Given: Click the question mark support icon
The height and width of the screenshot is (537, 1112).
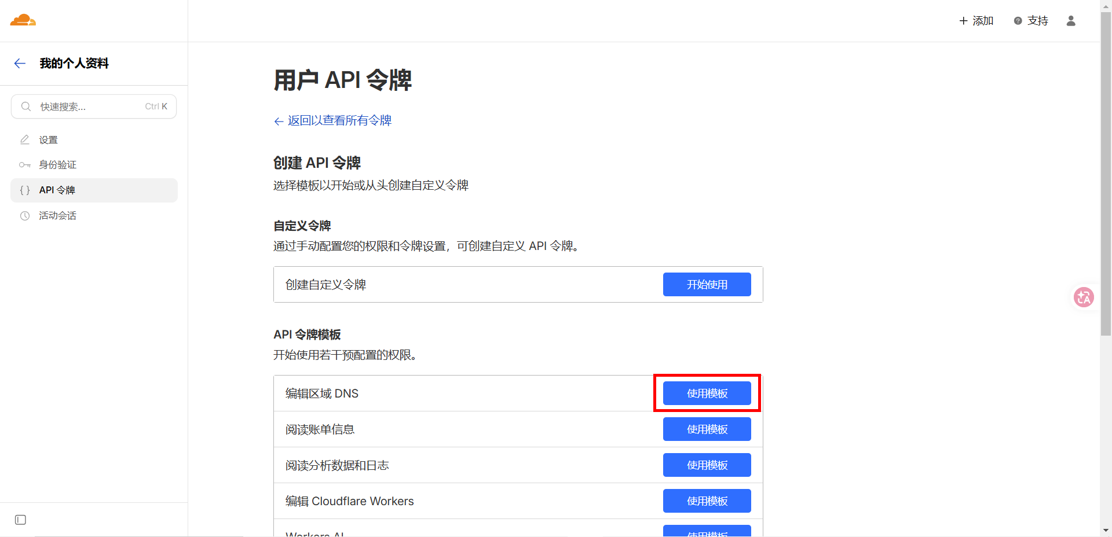Looking at the screenshot, I should click(x=1018, y=21).
